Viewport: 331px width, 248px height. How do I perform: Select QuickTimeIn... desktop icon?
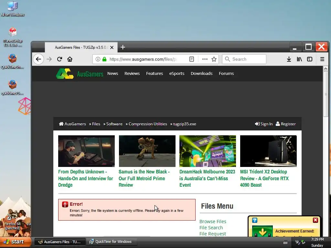pyautogui.click(x=13, y=61)
